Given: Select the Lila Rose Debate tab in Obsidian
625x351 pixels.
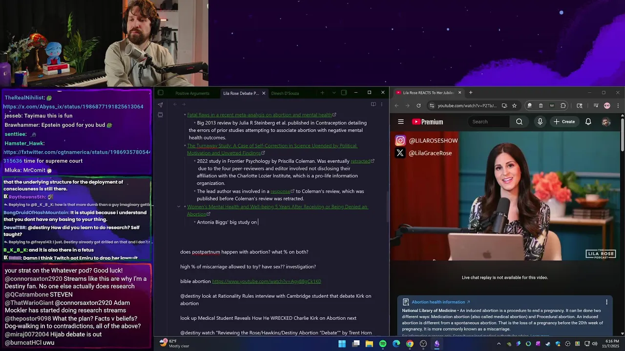Looking at the screenshot, I should coord(241,93).
